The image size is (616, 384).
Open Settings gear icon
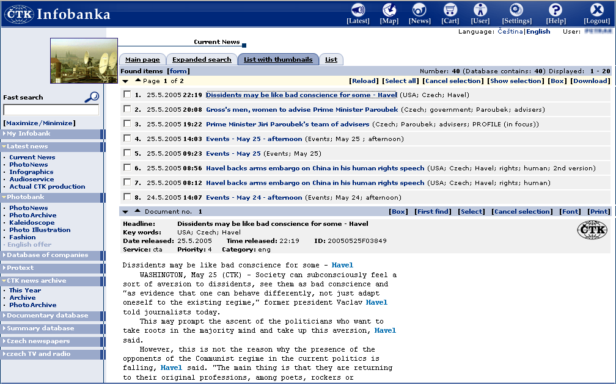(516, 10)
